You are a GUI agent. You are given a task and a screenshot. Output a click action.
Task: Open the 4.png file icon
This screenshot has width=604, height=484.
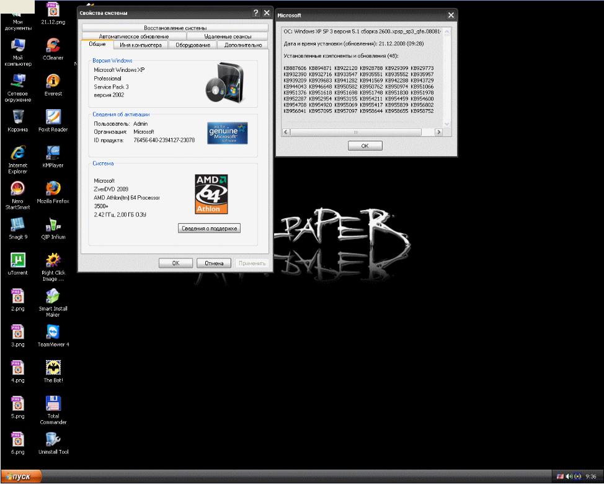point(18,372)
